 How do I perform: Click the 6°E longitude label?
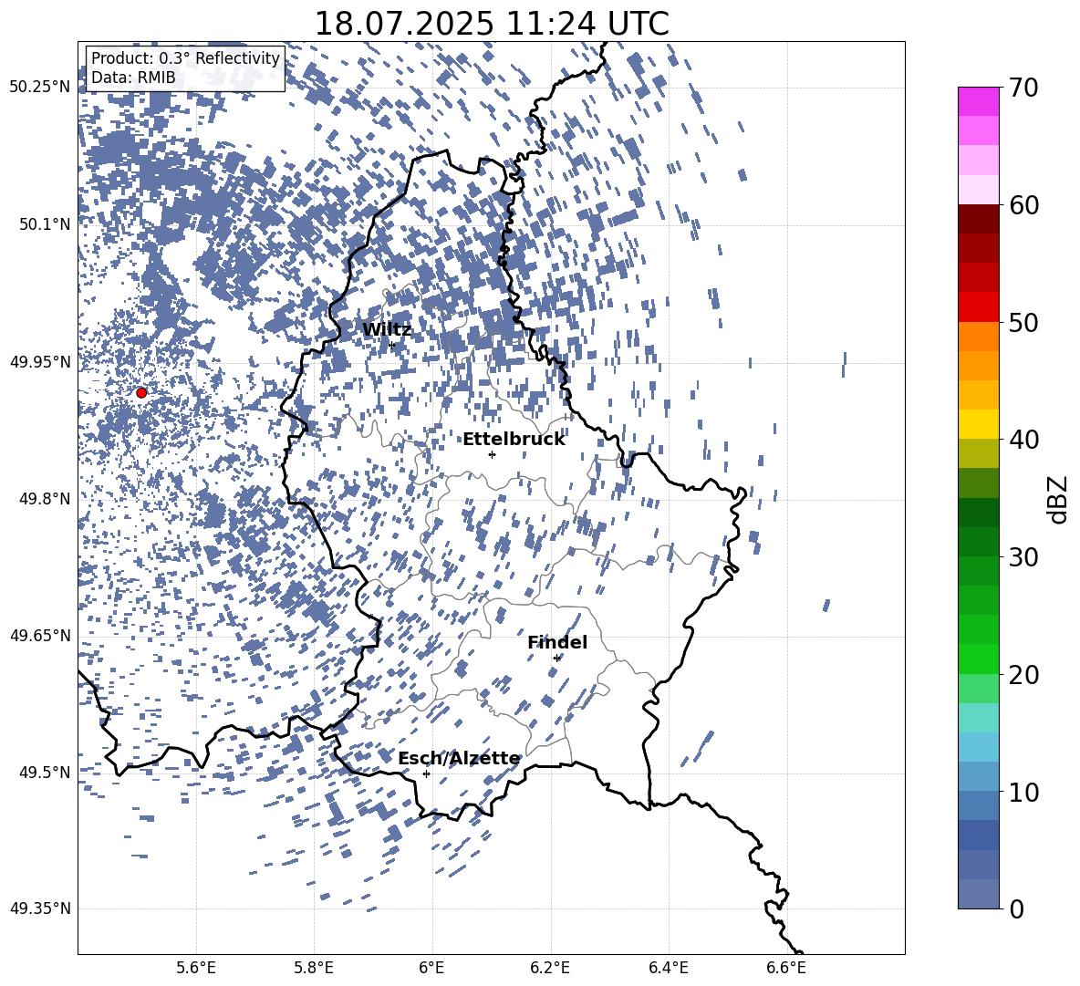pos(431,968)
